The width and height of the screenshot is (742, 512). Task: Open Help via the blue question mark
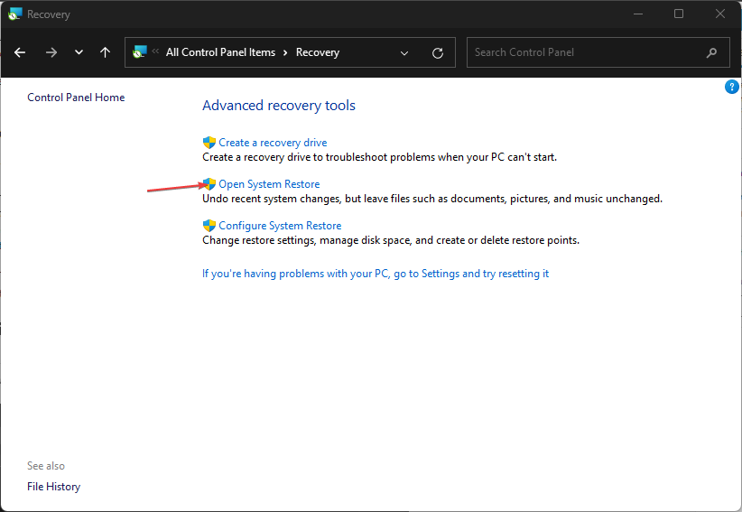point(732,87)
